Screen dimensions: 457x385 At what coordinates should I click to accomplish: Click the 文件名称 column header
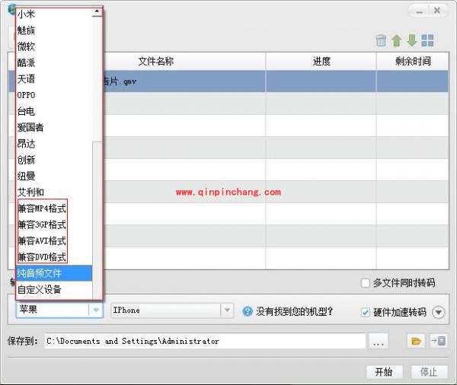point(156,62)
